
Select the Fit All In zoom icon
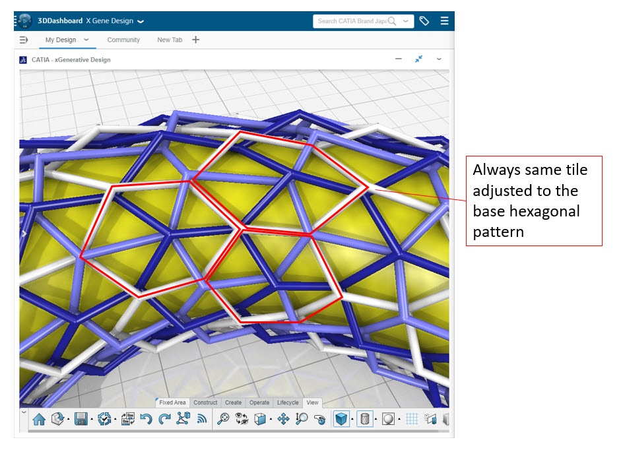point(223,419)
